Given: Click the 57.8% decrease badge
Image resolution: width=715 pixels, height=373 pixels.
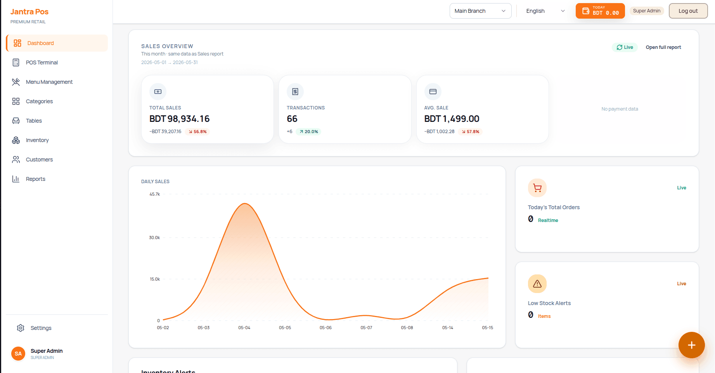Looking at the screenshot, I should point(471,132).
